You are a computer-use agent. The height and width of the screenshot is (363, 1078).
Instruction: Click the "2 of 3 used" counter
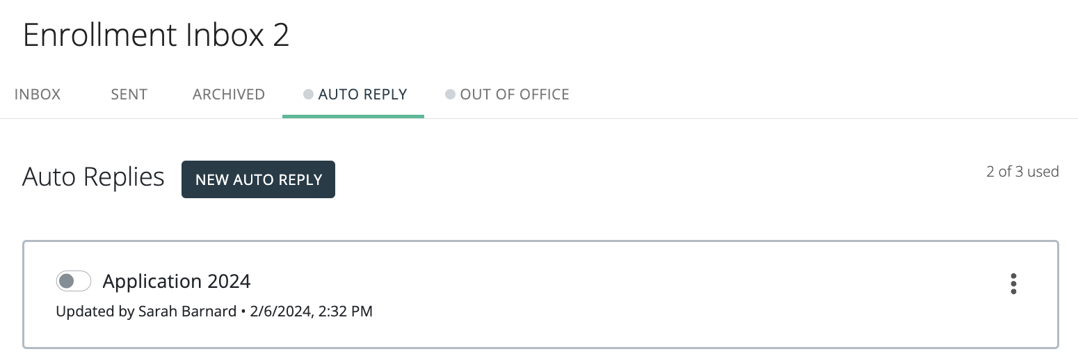click(x=1022, y=172)
